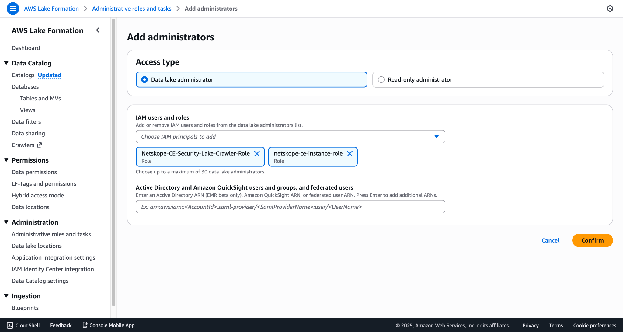Remove Netskope-CE-Security-Lake-Crawler-Role chip
The image size is (623, 332).
click(257, 154)
